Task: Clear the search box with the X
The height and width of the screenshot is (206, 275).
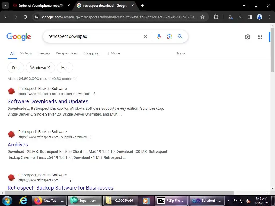Action: [145, 36]
